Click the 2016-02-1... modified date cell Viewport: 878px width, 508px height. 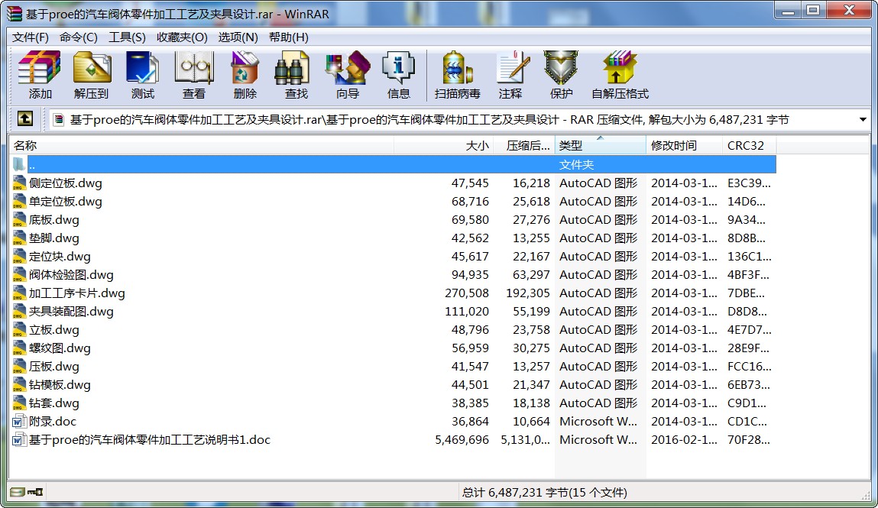tap(684, 440)
